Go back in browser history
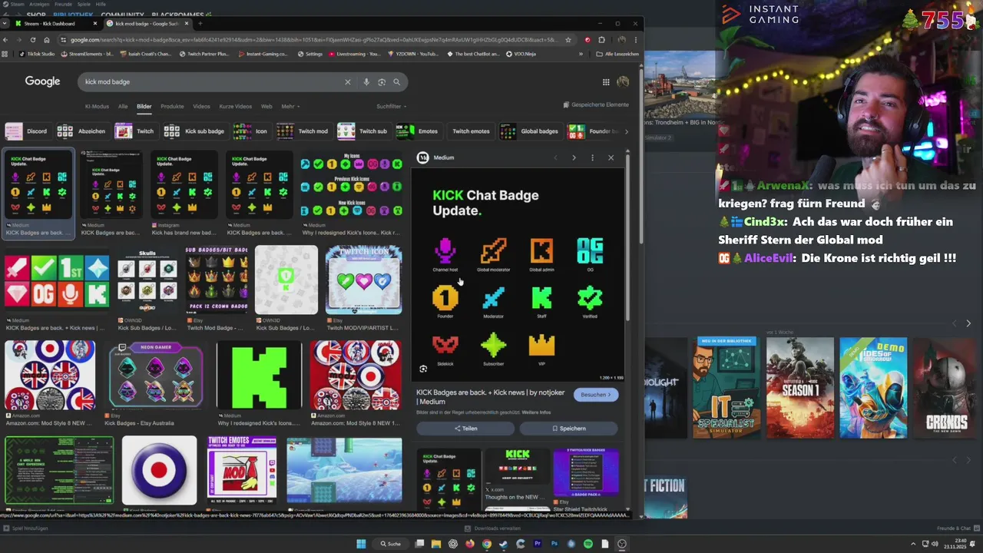 [x=6, y=40]
